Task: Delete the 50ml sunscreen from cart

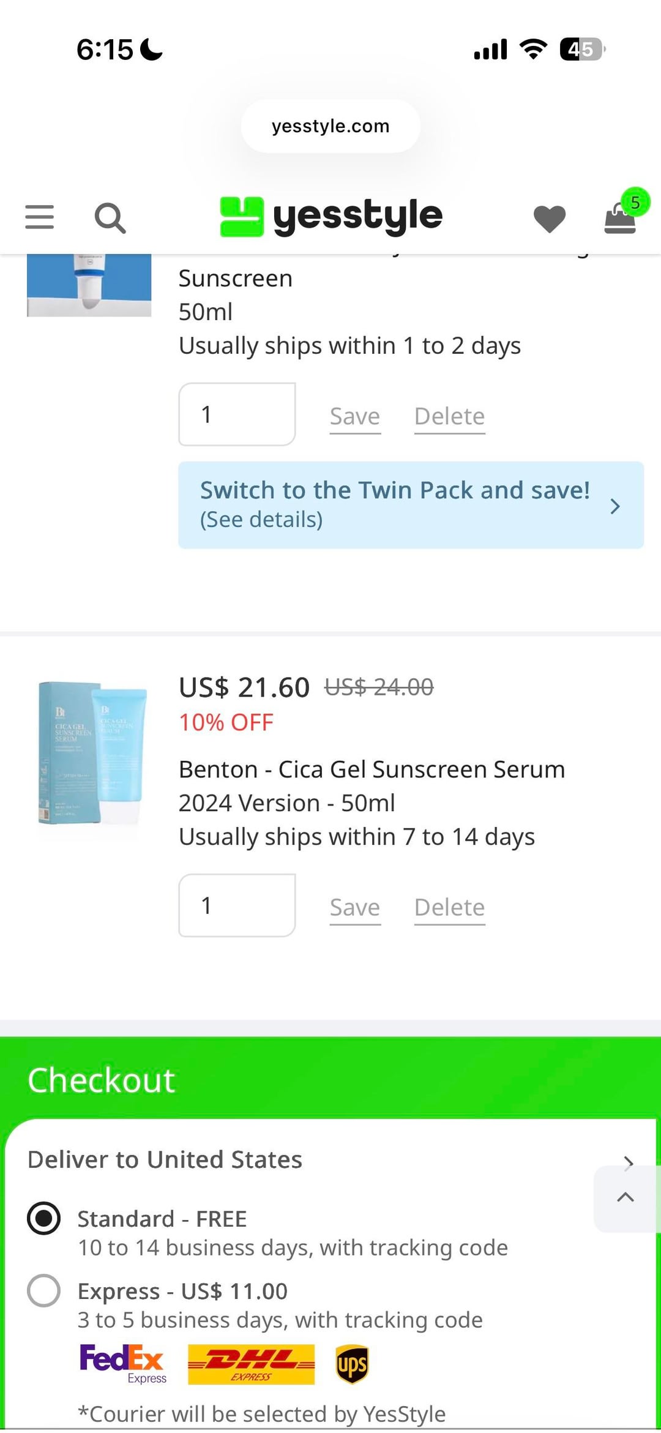Action: 449,416
